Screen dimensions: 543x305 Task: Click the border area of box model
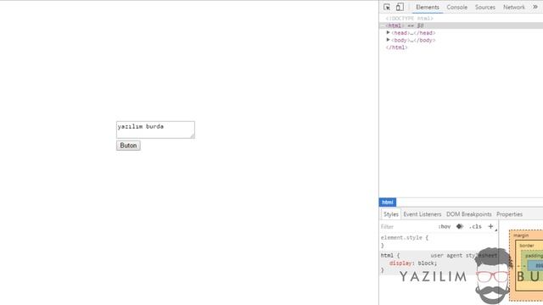point(526,246)
